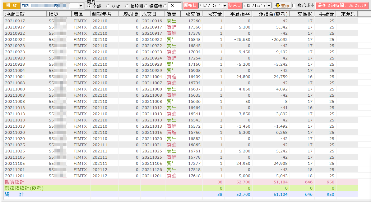Click the 成交價 column header
This screenshot has height=202, width=371.
pos(192,14)
